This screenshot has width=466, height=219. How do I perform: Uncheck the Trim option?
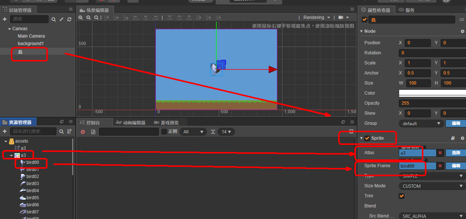point(402,196)
